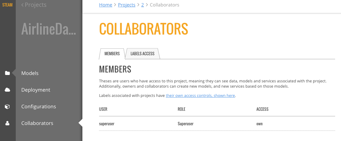Click the AirlineDa... project title
Viewport: 341px width, 141px height.
(x=48, y=29)
